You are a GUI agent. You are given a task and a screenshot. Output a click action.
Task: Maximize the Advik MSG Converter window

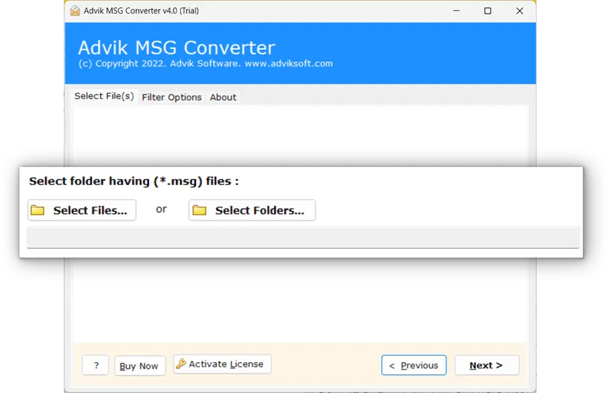click(488, 11)
